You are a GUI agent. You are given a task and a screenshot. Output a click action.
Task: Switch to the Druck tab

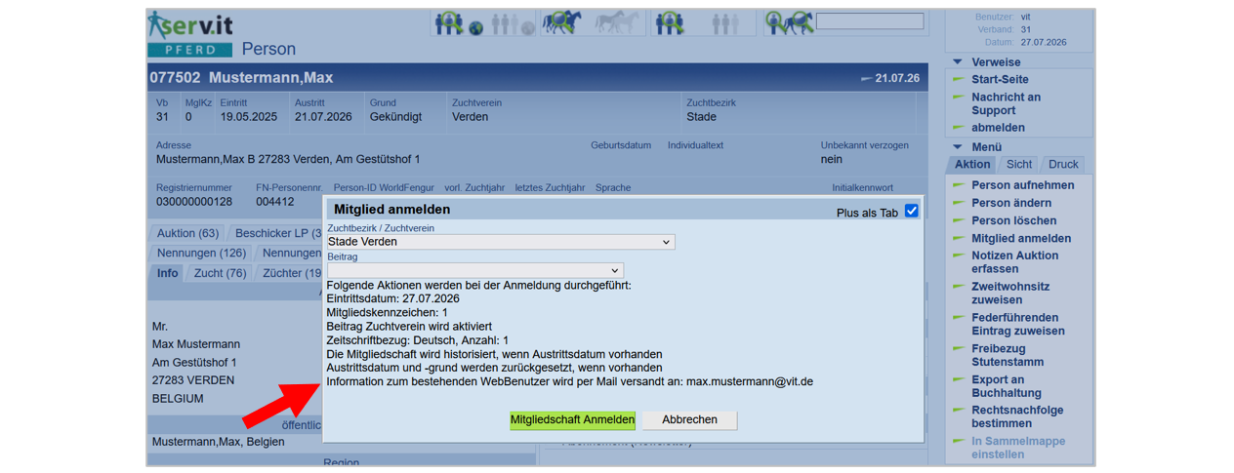(1063, 164)
